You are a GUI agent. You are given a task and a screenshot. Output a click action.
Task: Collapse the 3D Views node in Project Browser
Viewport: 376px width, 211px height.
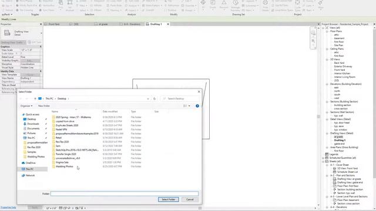(327, 59)
